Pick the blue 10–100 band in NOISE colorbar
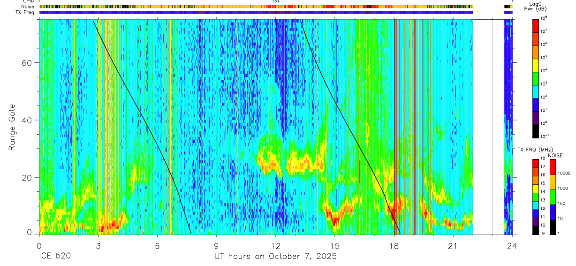Viewport: 576px width, 266px height. pos(552,212)
